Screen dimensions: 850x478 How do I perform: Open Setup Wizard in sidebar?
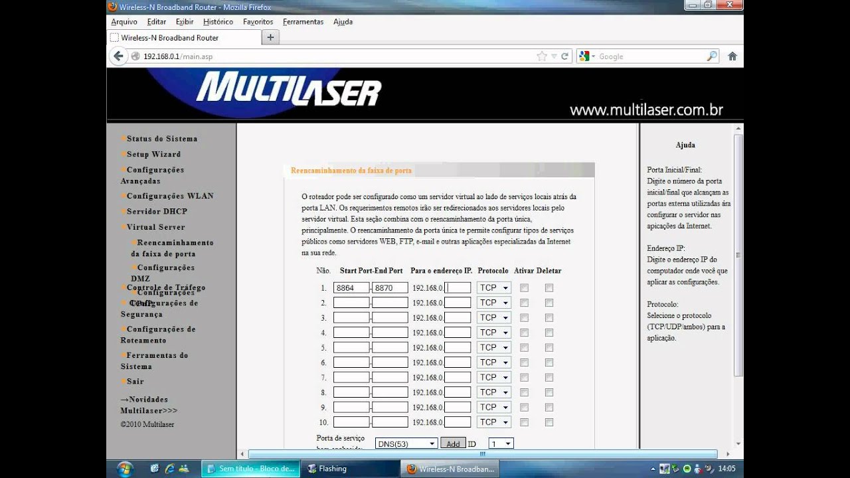[x=153, y=154]
